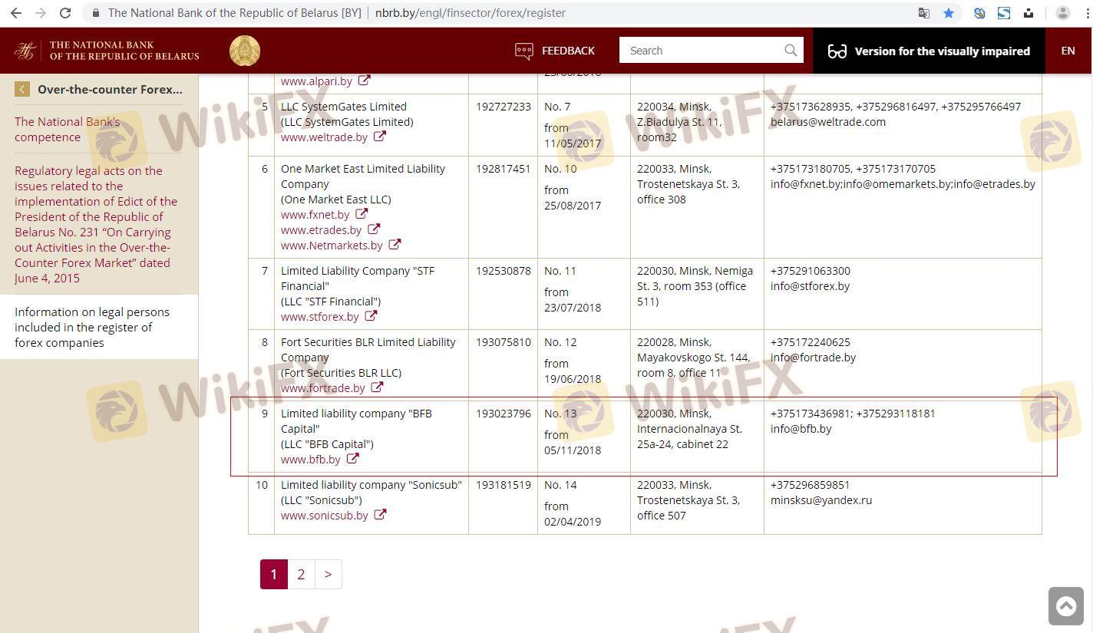
Task: Collapse the Over-the-counter Forex back chevron
Action: click(22, 90)
